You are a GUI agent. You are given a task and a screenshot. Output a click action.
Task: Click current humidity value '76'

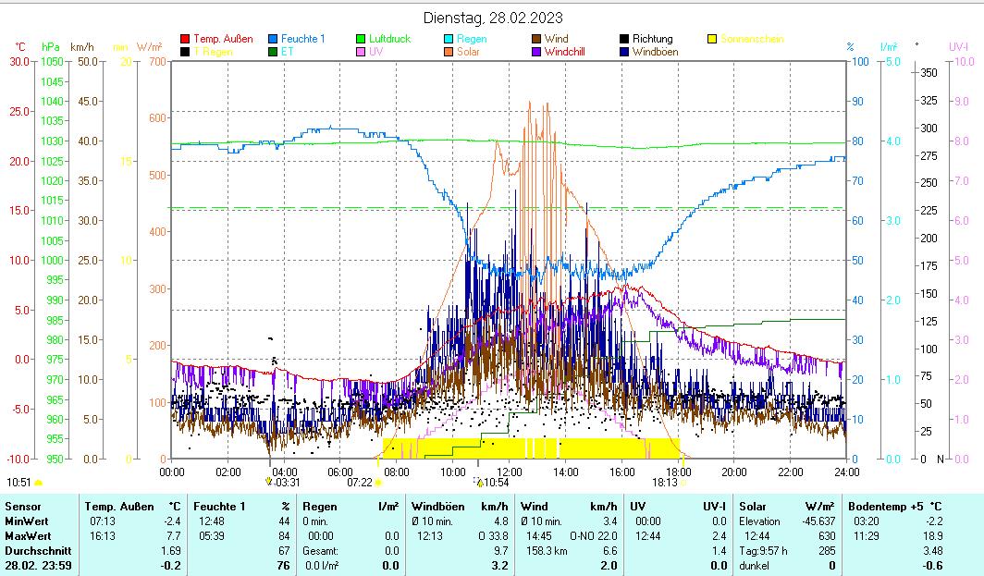[x=284, y=565]
